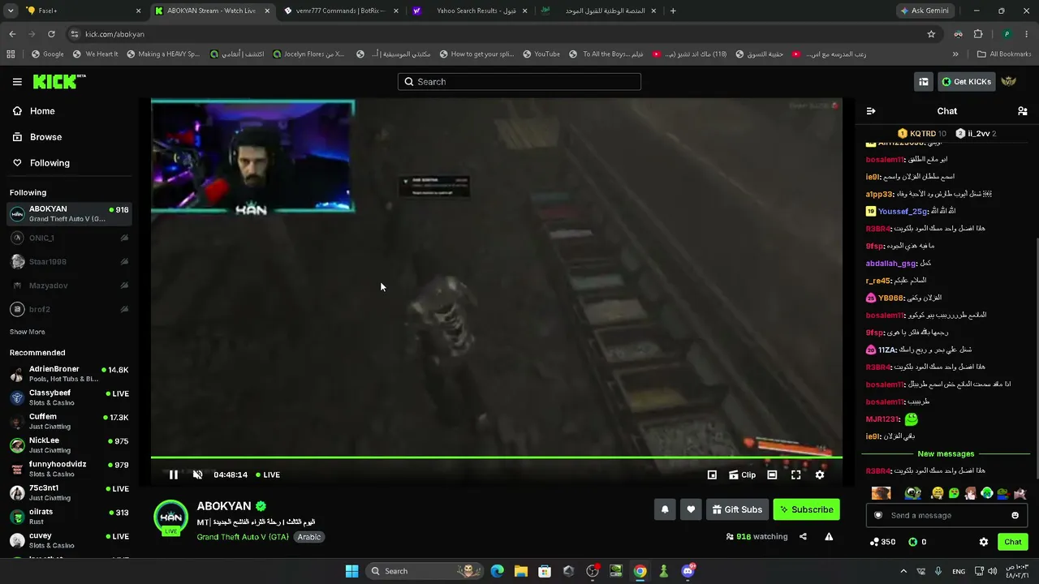Open NickLee recommended channel
This screenshot has width=1039, height=584.
pyautogui.click(x=69, y=445)
